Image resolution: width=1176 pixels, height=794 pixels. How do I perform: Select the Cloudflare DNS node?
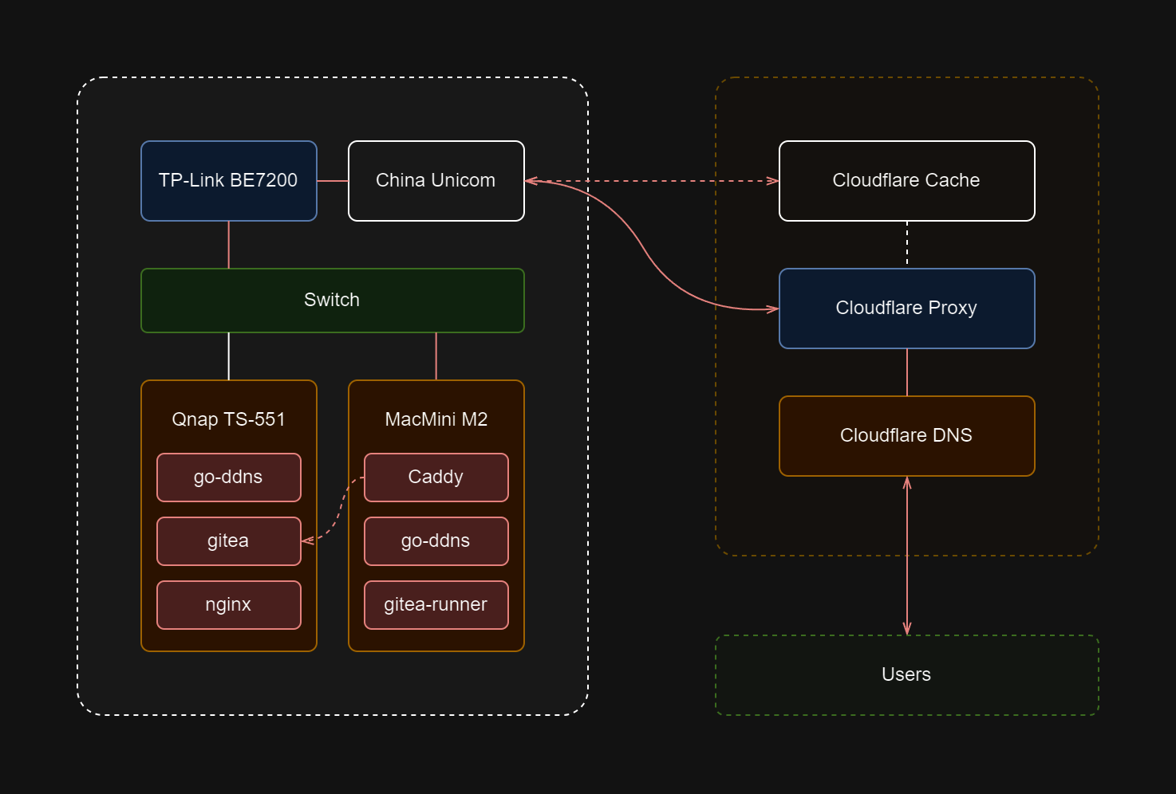(x=906, y=436)
